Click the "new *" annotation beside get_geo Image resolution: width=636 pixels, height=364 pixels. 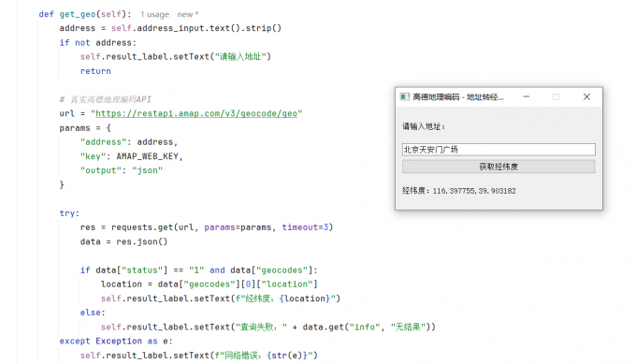[x=188, y=15]
